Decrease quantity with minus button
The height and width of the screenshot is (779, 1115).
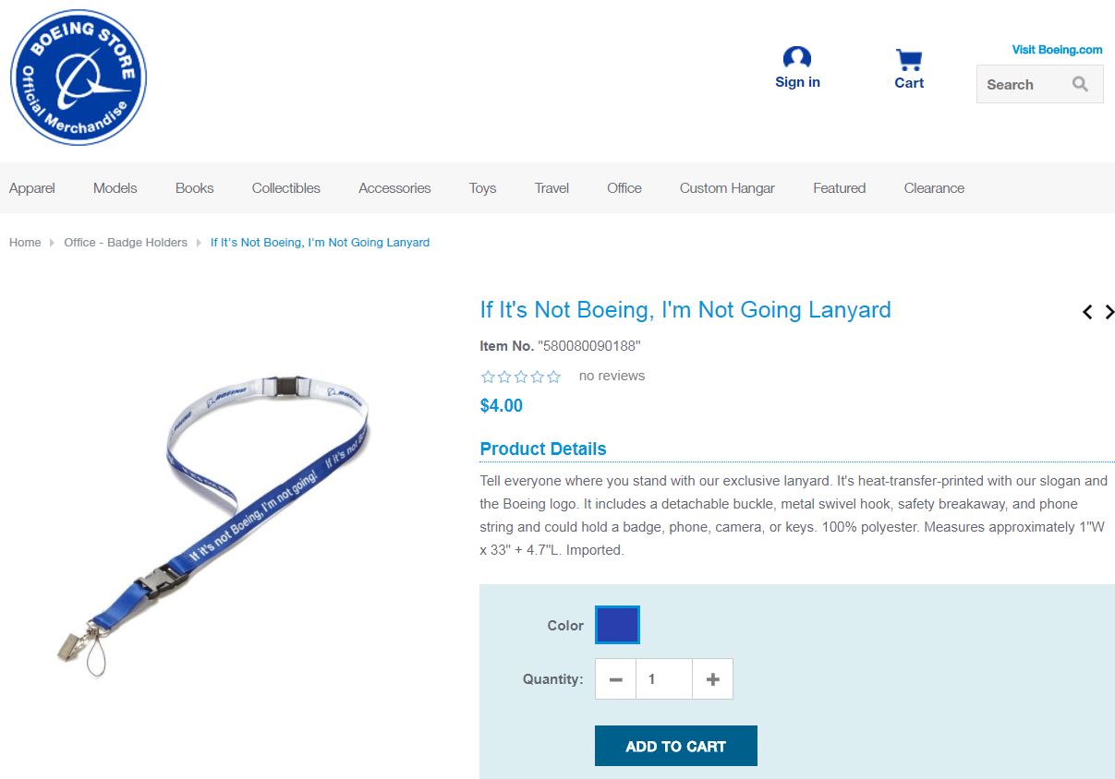tap(615, 679)
